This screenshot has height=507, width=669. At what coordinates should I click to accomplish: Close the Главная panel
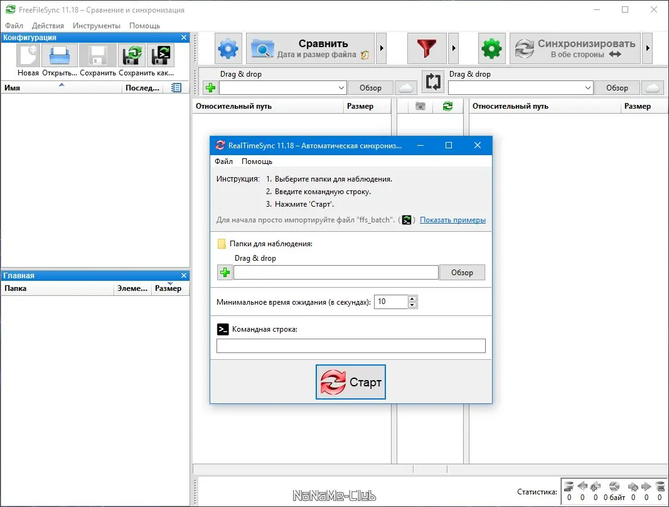(184, 276)
